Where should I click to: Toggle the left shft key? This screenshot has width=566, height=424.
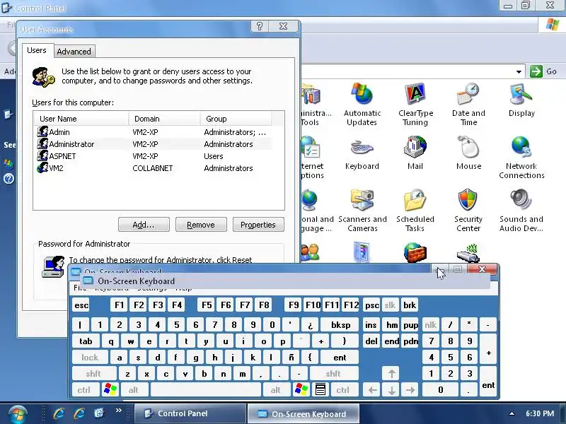coord(94,374)
